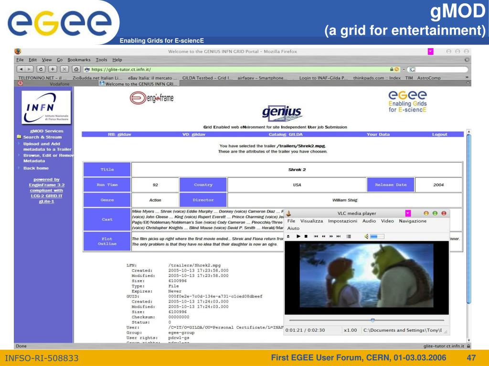The width and height of the screenshot is (489, 366).
Task: Close tab with tab bar close button
Action: pyautogui.click(x=468, y=83)
